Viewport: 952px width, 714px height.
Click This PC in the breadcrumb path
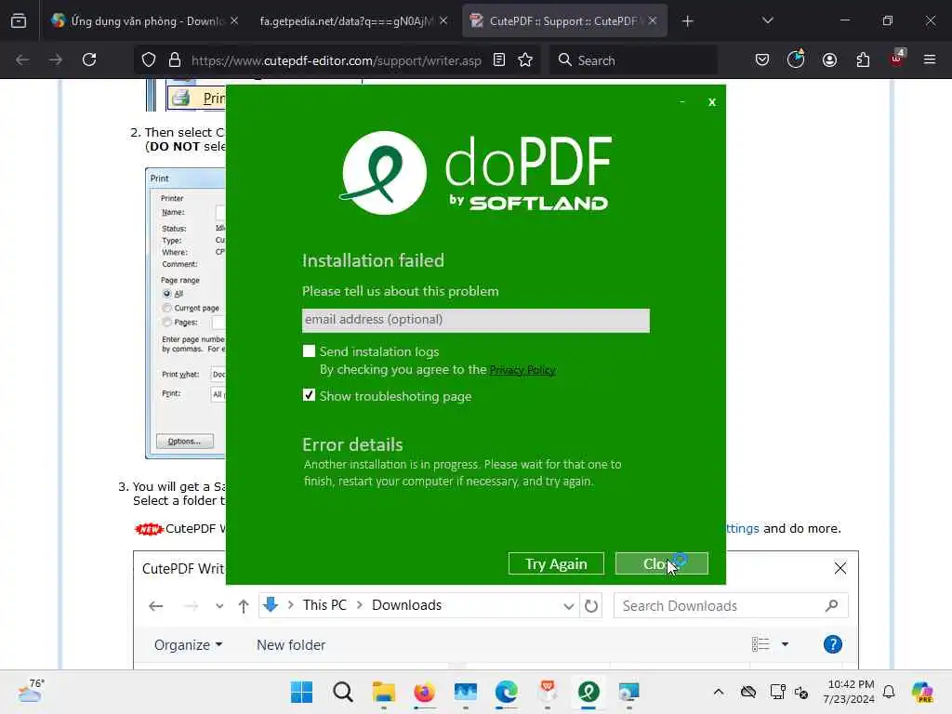(x=324, y=605)
